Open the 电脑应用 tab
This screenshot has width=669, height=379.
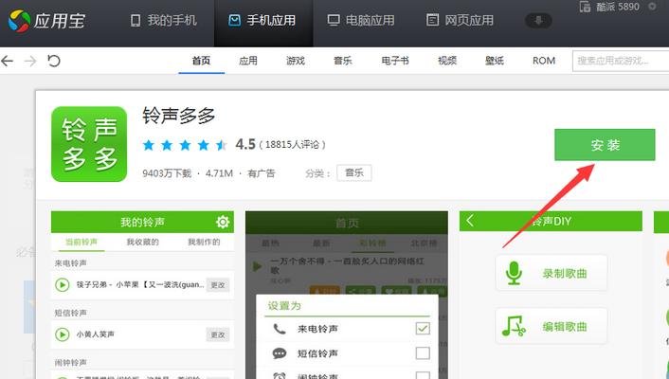coord(361,21)
